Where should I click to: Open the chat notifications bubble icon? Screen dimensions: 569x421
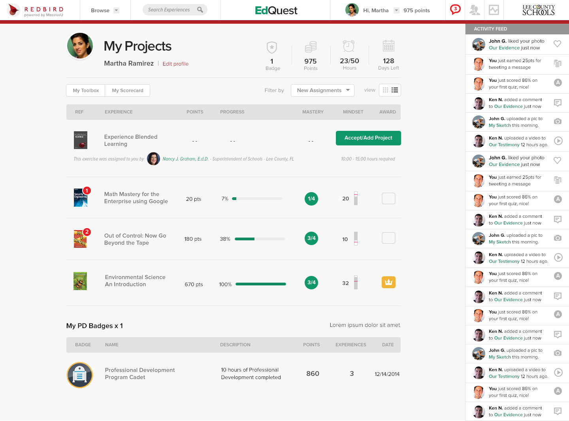click(x=455, y=9)
